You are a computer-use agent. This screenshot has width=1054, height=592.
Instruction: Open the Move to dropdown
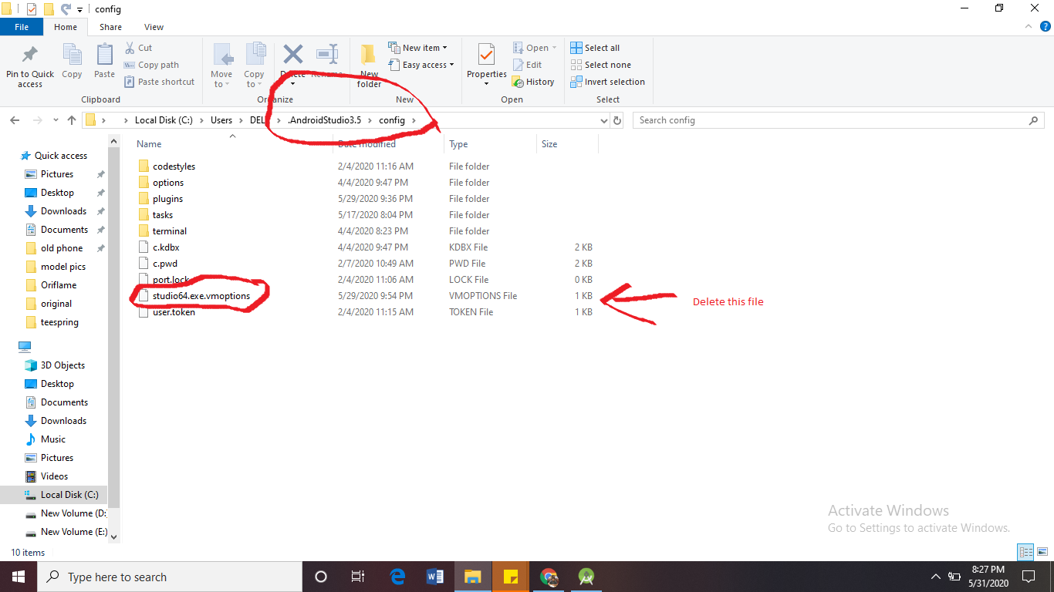221,66
